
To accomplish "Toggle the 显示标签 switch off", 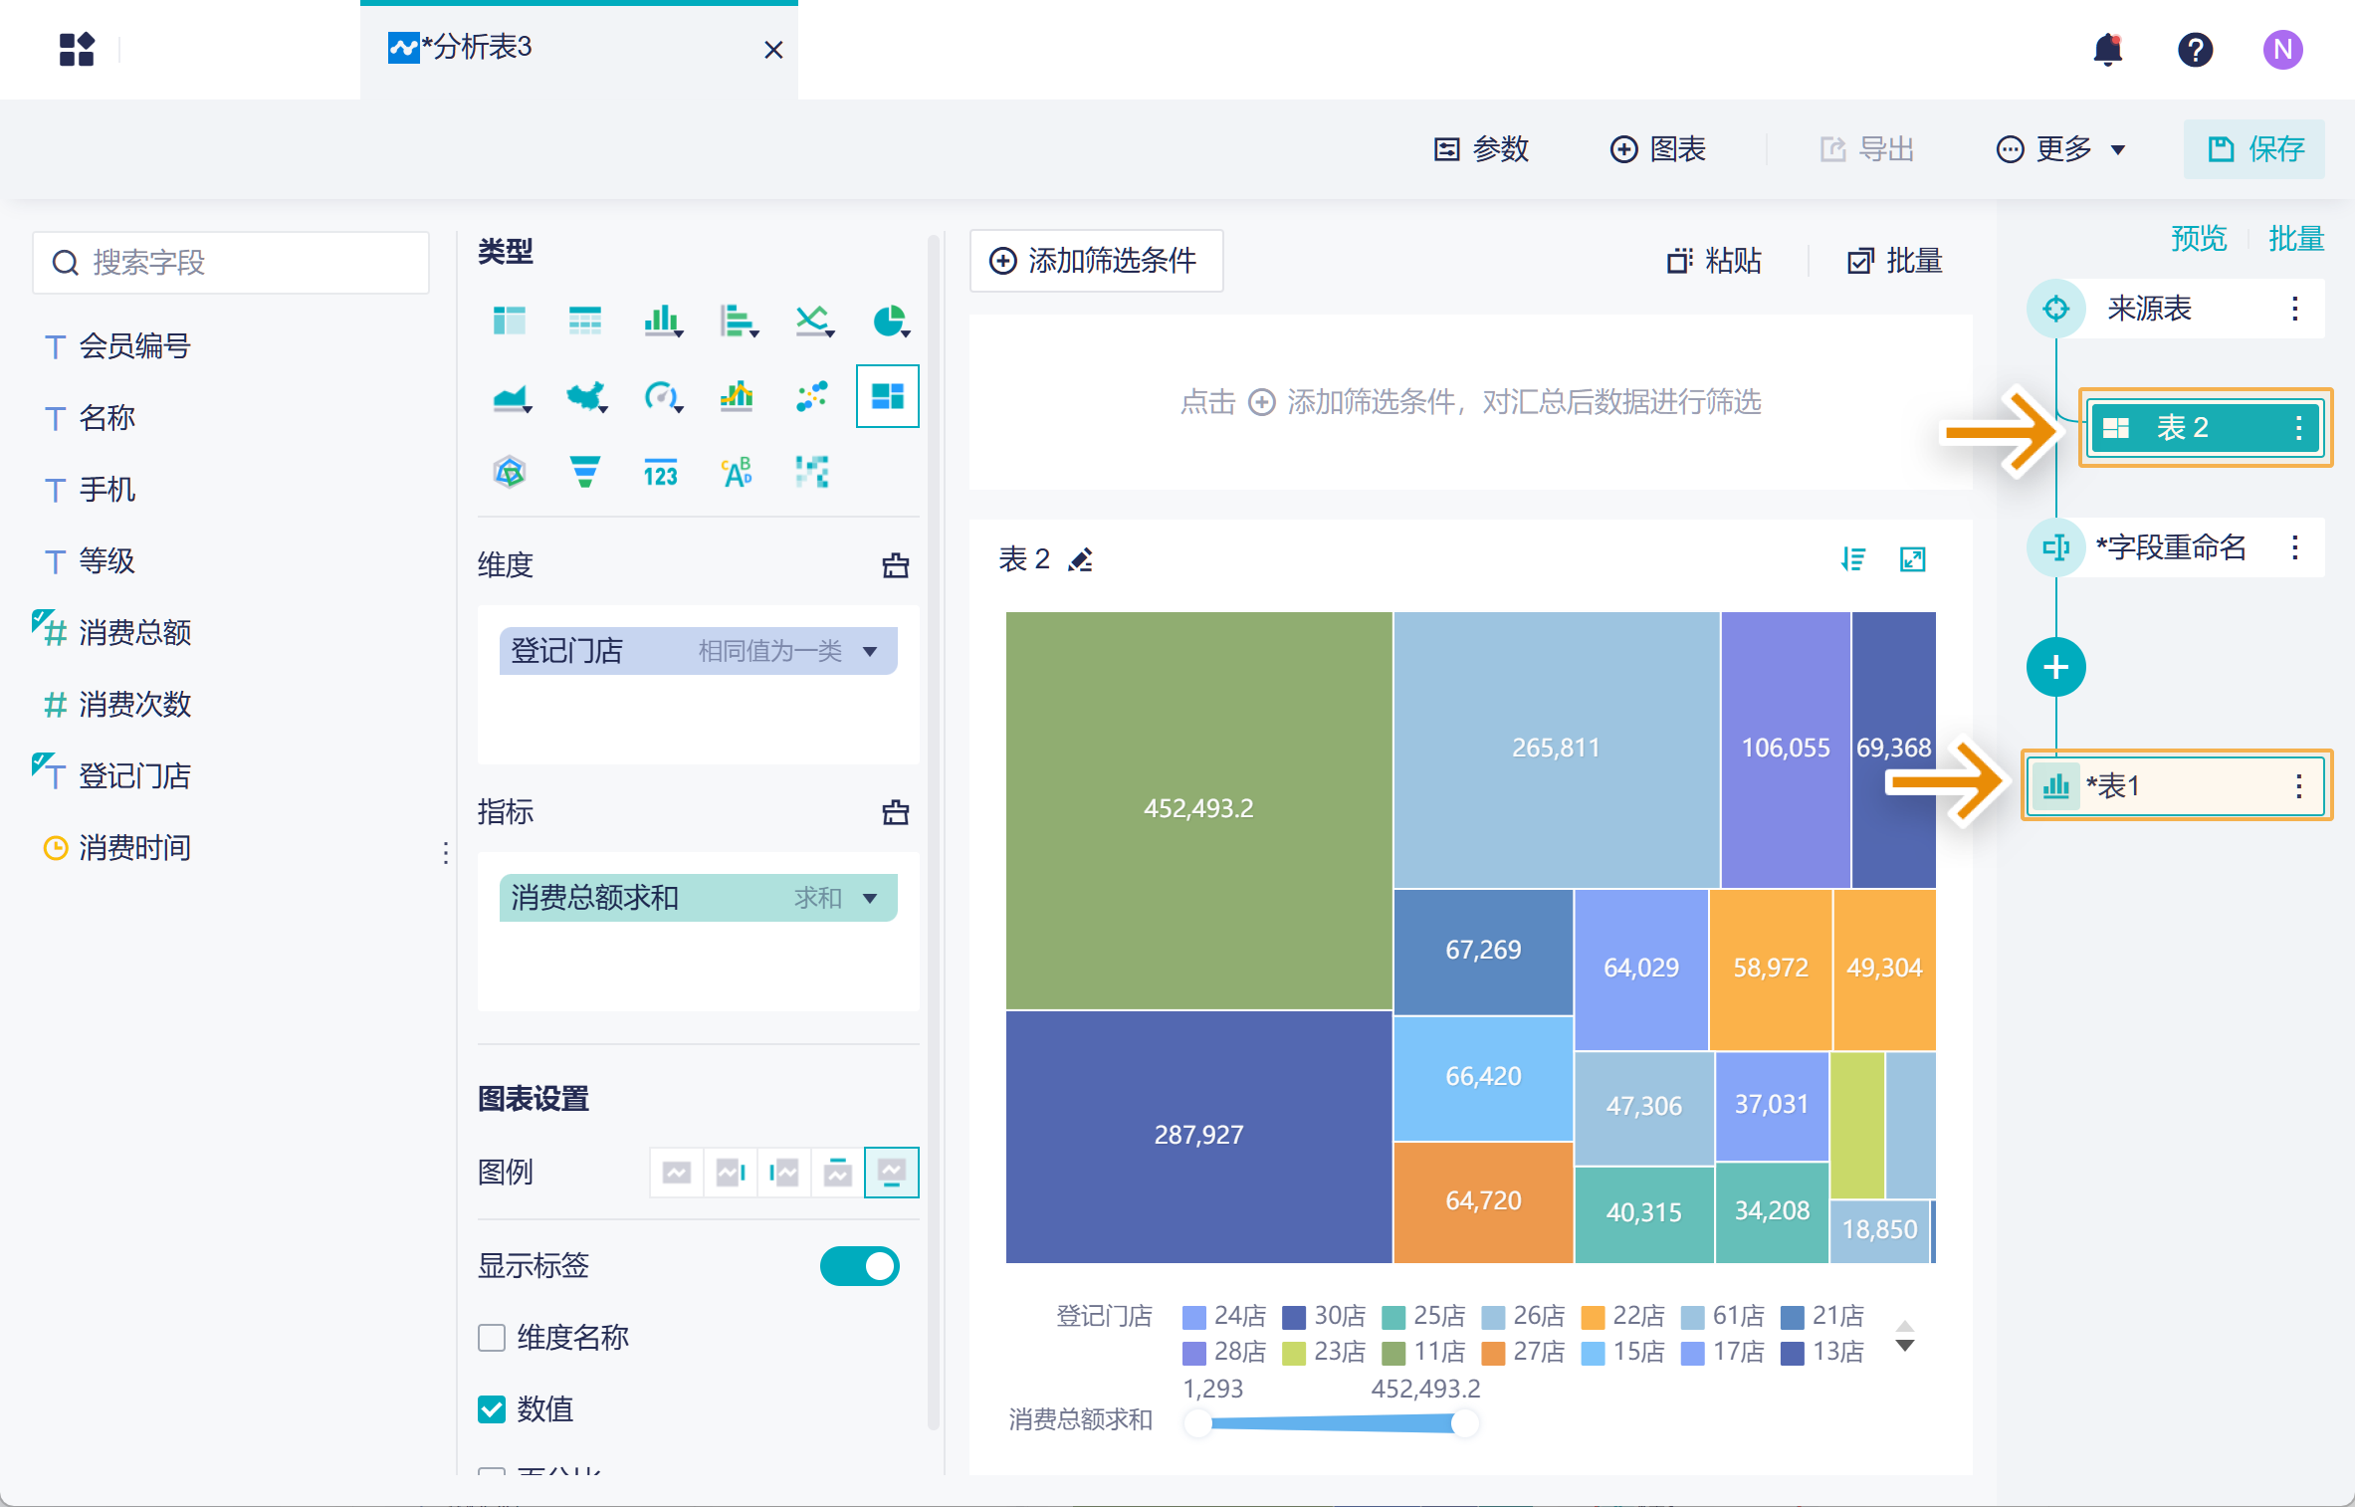I will (859, 1266).
